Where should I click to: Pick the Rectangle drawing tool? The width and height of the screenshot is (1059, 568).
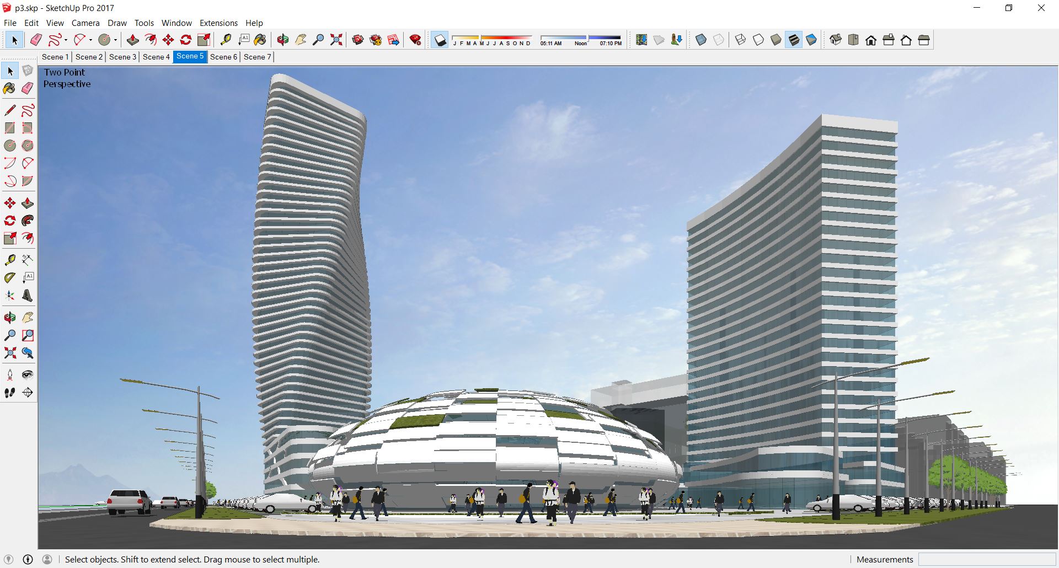(10, 128)
